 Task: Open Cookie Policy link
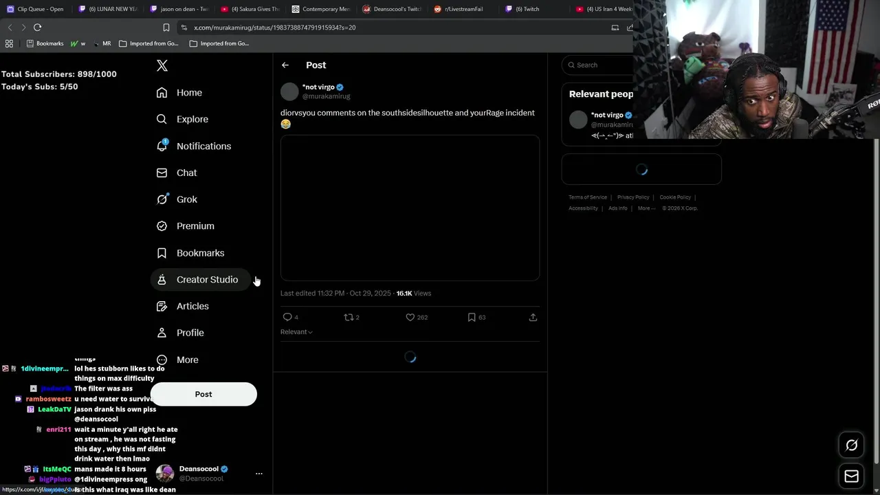[x=675, y=197]
